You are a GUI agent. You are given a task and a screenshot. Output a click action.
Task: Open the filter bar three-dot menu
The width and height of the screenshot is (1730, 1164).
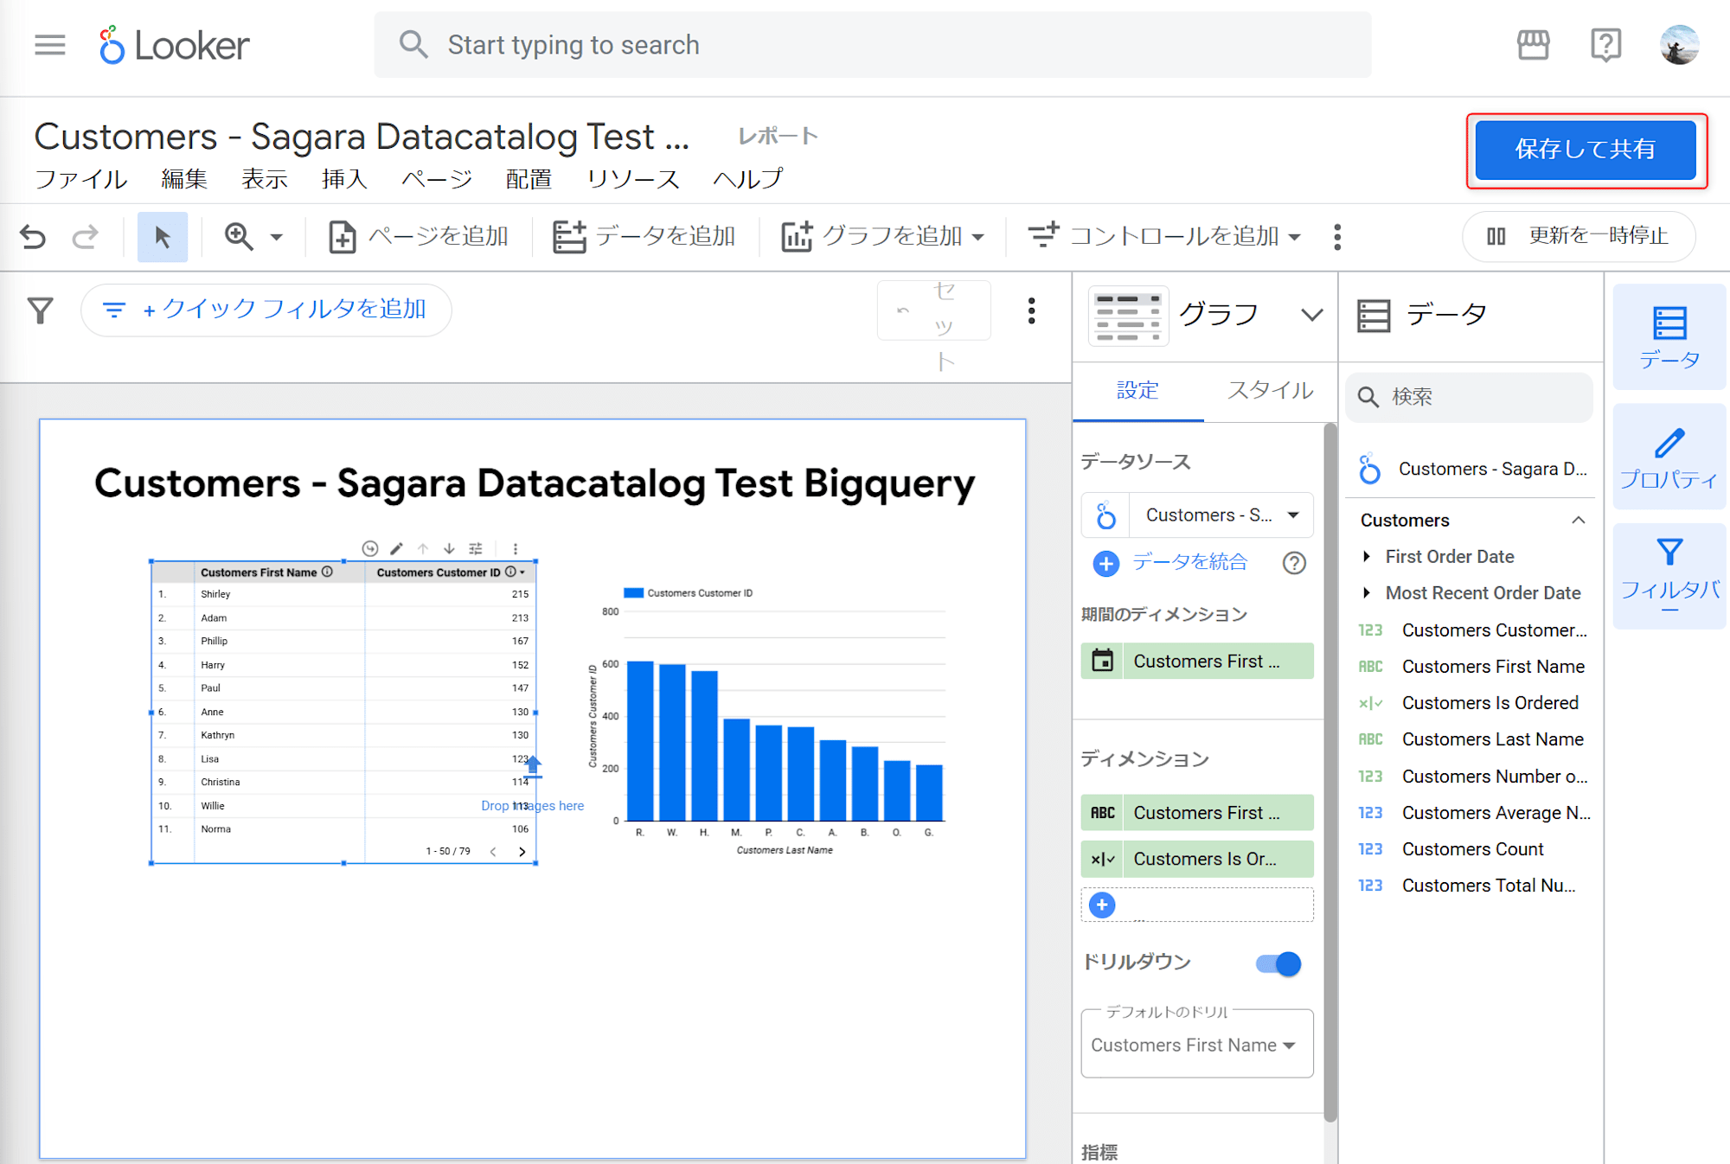point(1031,310)
